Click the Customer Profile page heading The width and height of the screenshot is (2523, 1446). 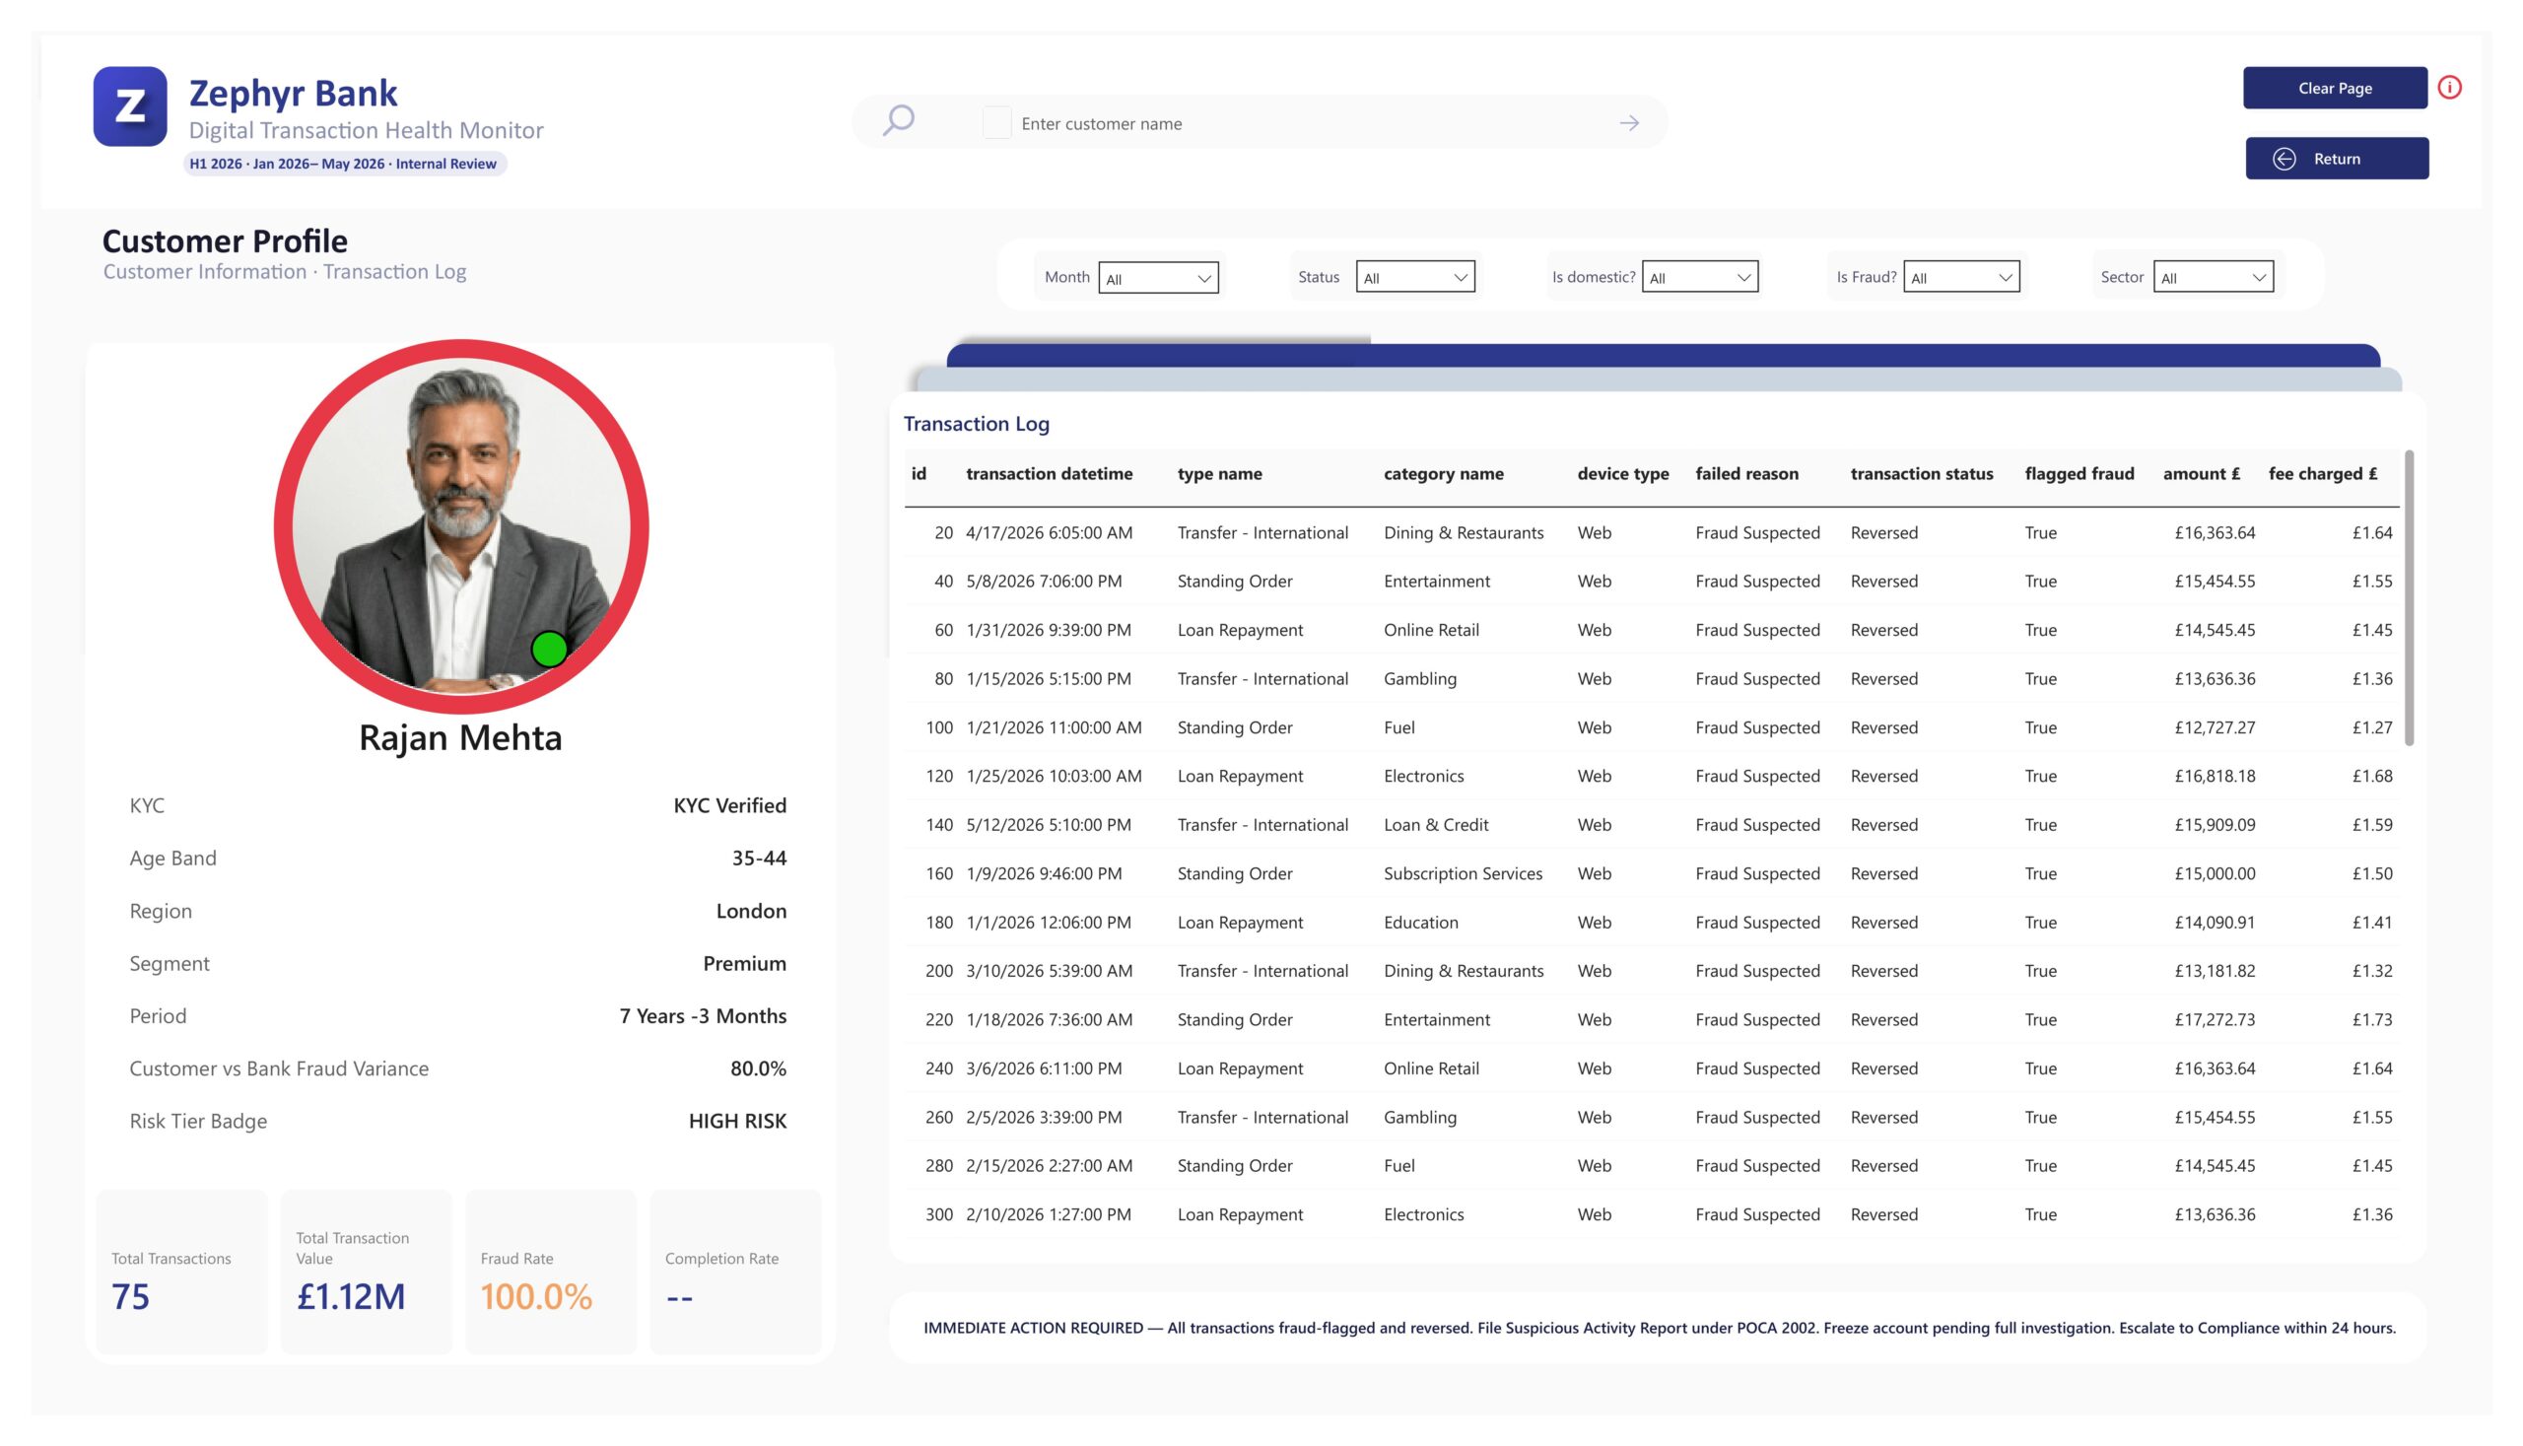(226, 241)
